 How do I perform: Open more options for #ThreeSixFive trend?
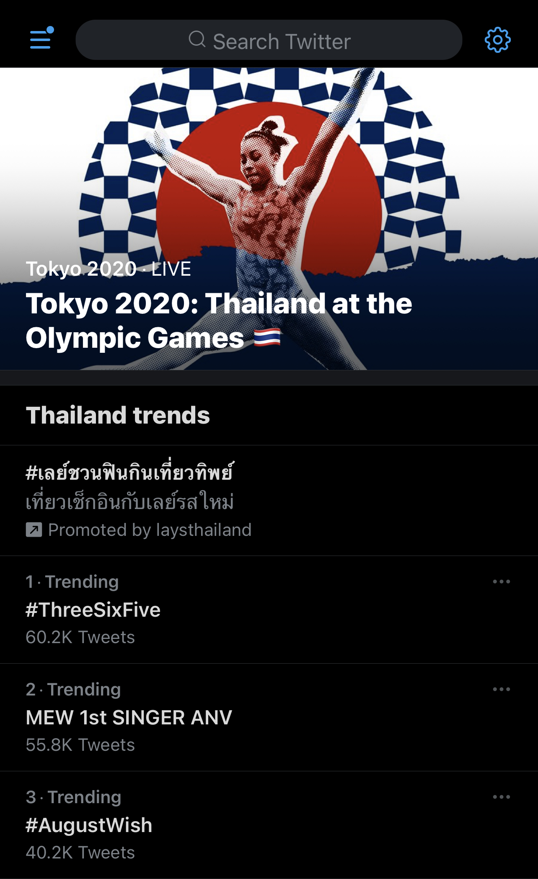[501, 582]
